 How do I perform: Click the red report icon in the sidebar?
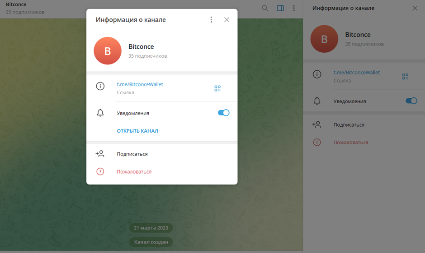click(317, 142)
